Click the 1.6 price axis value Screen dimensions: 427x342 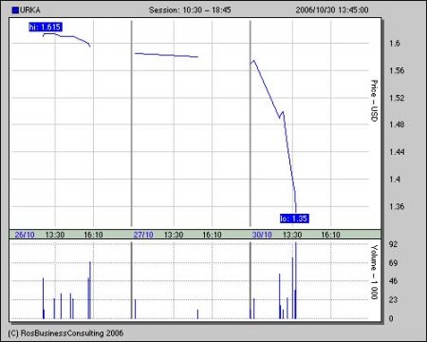(395, 43)
